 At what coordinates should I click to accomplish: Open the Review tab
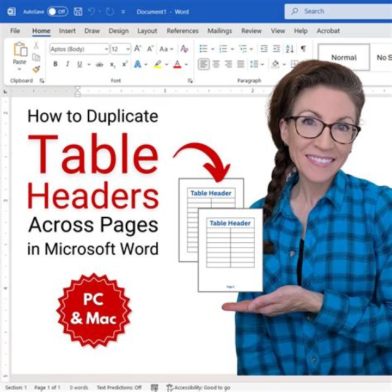[251, 30]
